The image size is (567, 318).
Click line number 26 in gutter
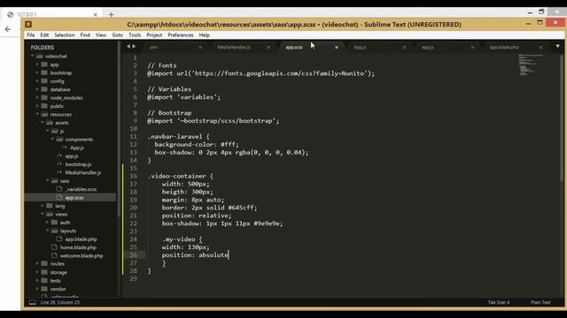point(133,255)
